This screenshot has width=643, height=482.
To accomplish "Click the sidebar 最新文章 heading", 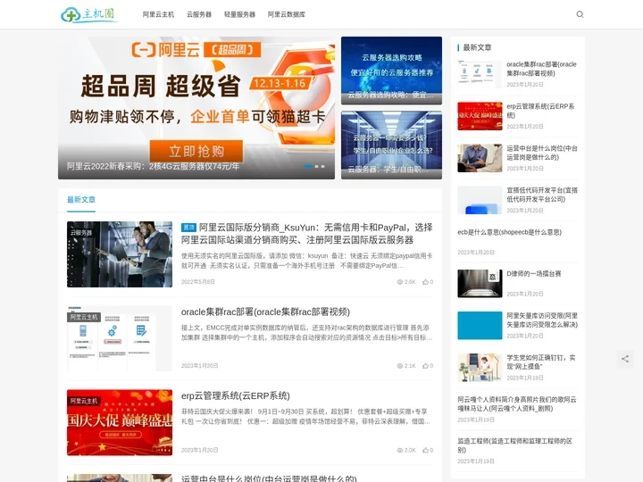I will pos(477,47).
